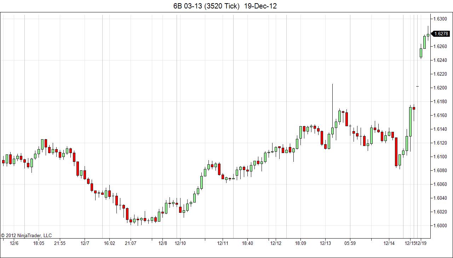The width and height of the screenshot is (453, 258).
Task: Click the 12/11 date axis label
Action: point(223,243)
